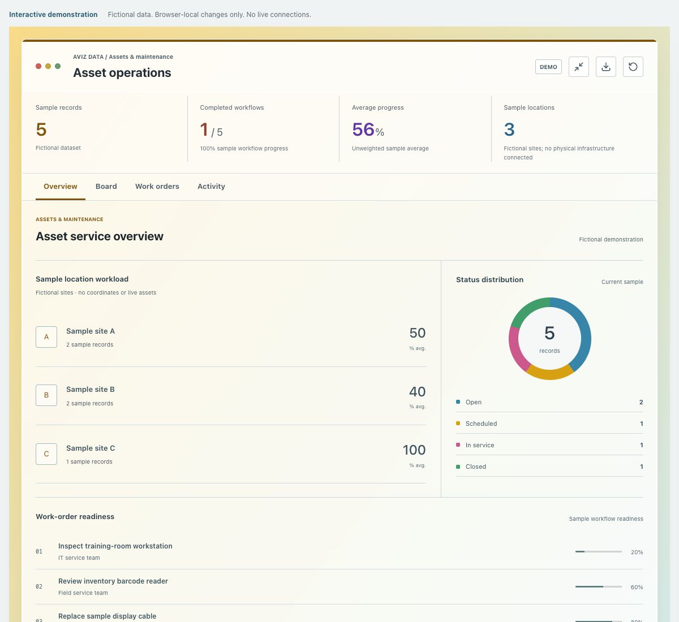Click the Asset operations title

(122, 73)
